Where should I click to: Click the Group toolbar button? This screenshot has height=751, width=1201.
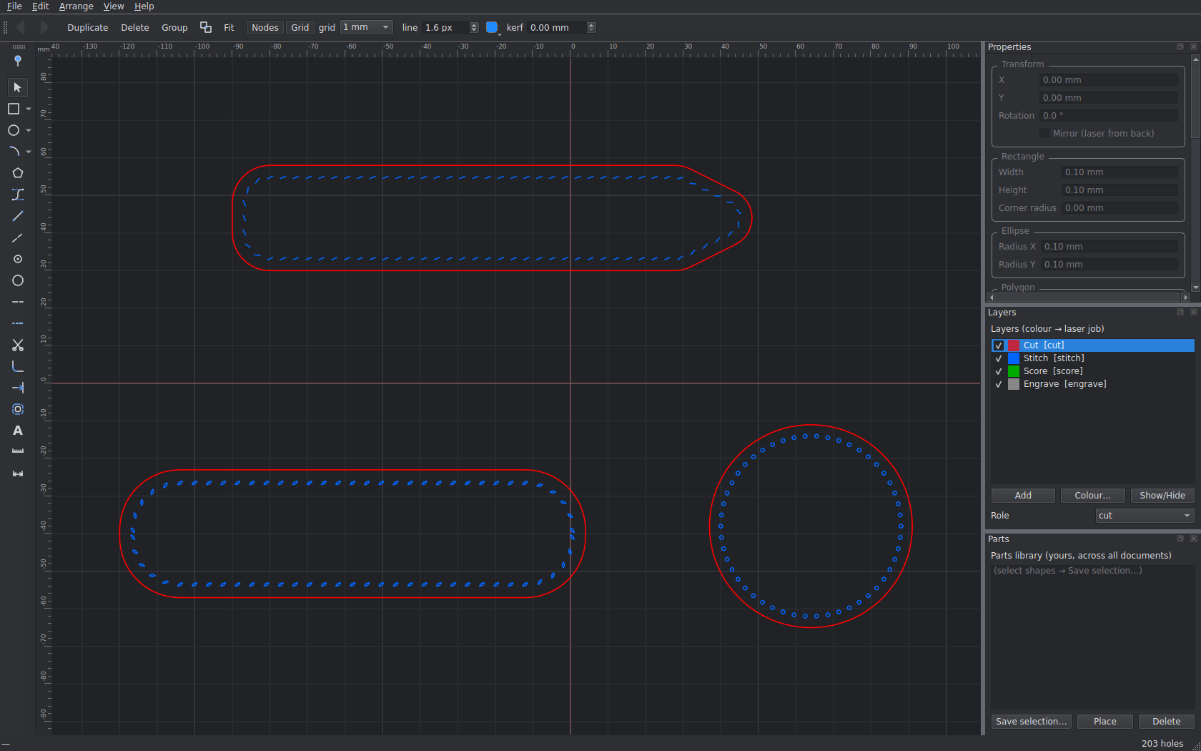click(174, 27)
